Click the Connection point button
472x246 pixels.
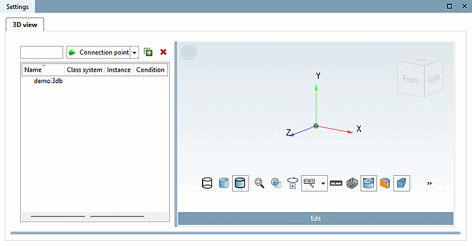click(98, 53)
